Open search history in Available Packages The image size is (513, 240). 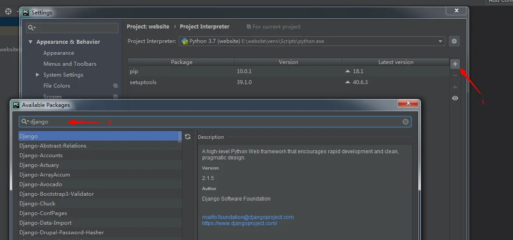(x=25, y=122)
